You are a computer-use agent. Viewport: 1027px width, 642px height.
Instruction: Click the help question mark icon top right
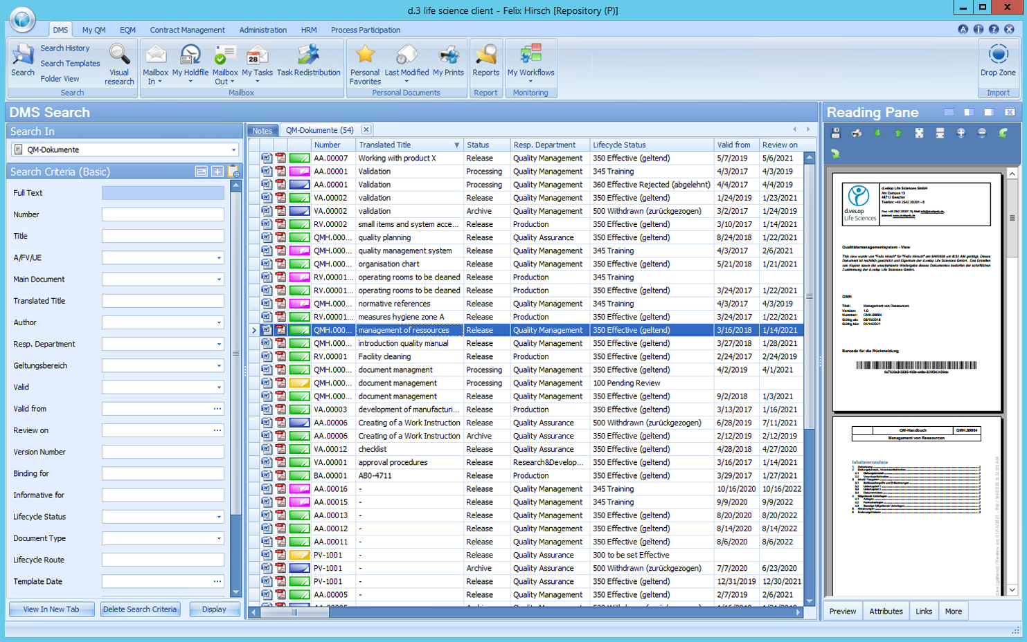point(994,29)
